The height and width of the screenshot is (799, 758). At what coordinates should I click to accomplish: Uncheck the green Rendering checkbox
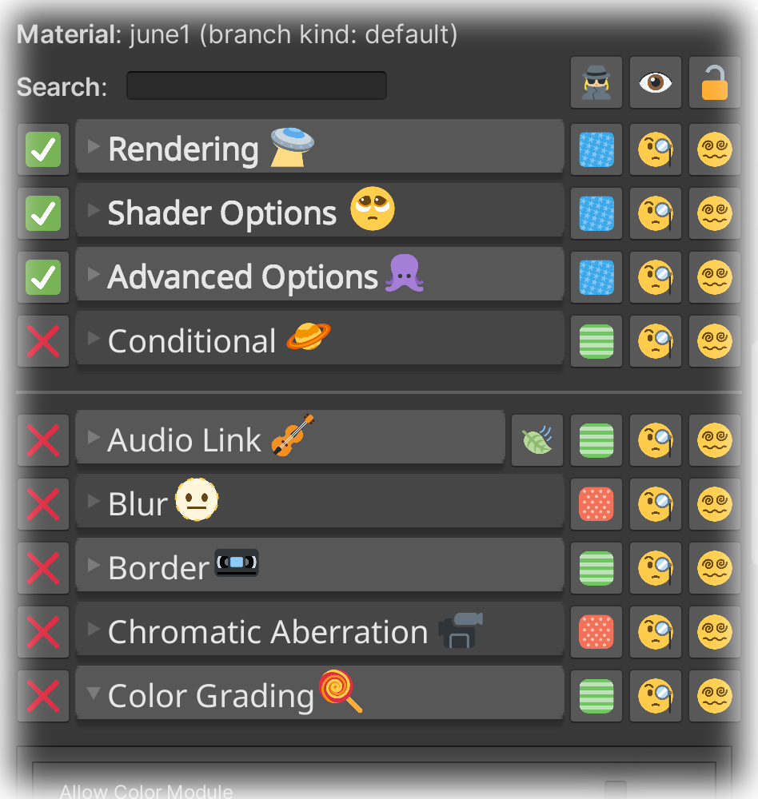pyautogui.click(x=43, y=149)
